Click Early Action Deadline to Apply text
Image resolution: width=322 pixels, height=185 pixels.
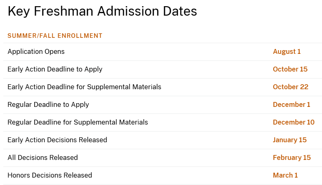point(55,69)
